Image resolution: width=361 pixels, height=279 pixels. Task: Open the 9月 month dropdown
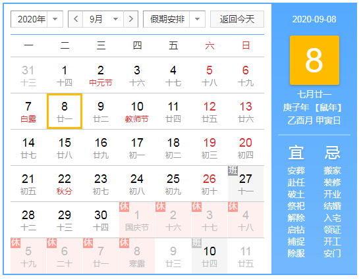coord(103,19)
